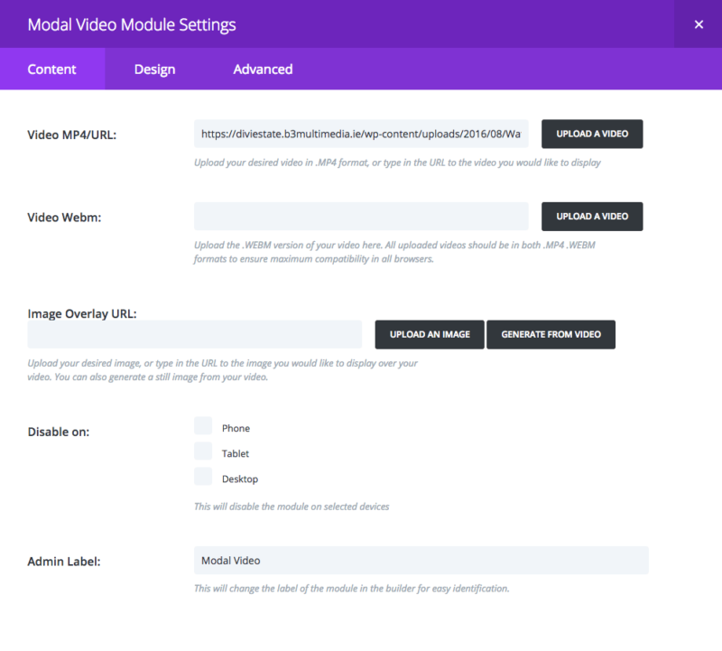
Task: Enable the Phone disable-on checkbox
Action: tap(203, 425)
